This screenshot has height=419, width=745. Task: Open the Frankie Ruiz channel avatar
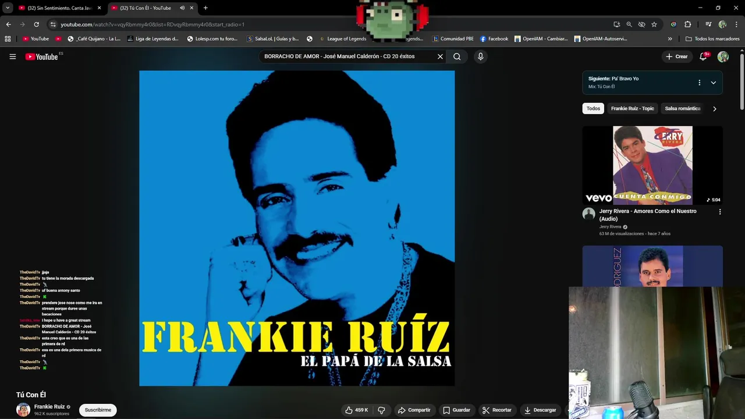click(x=23, y=410)
